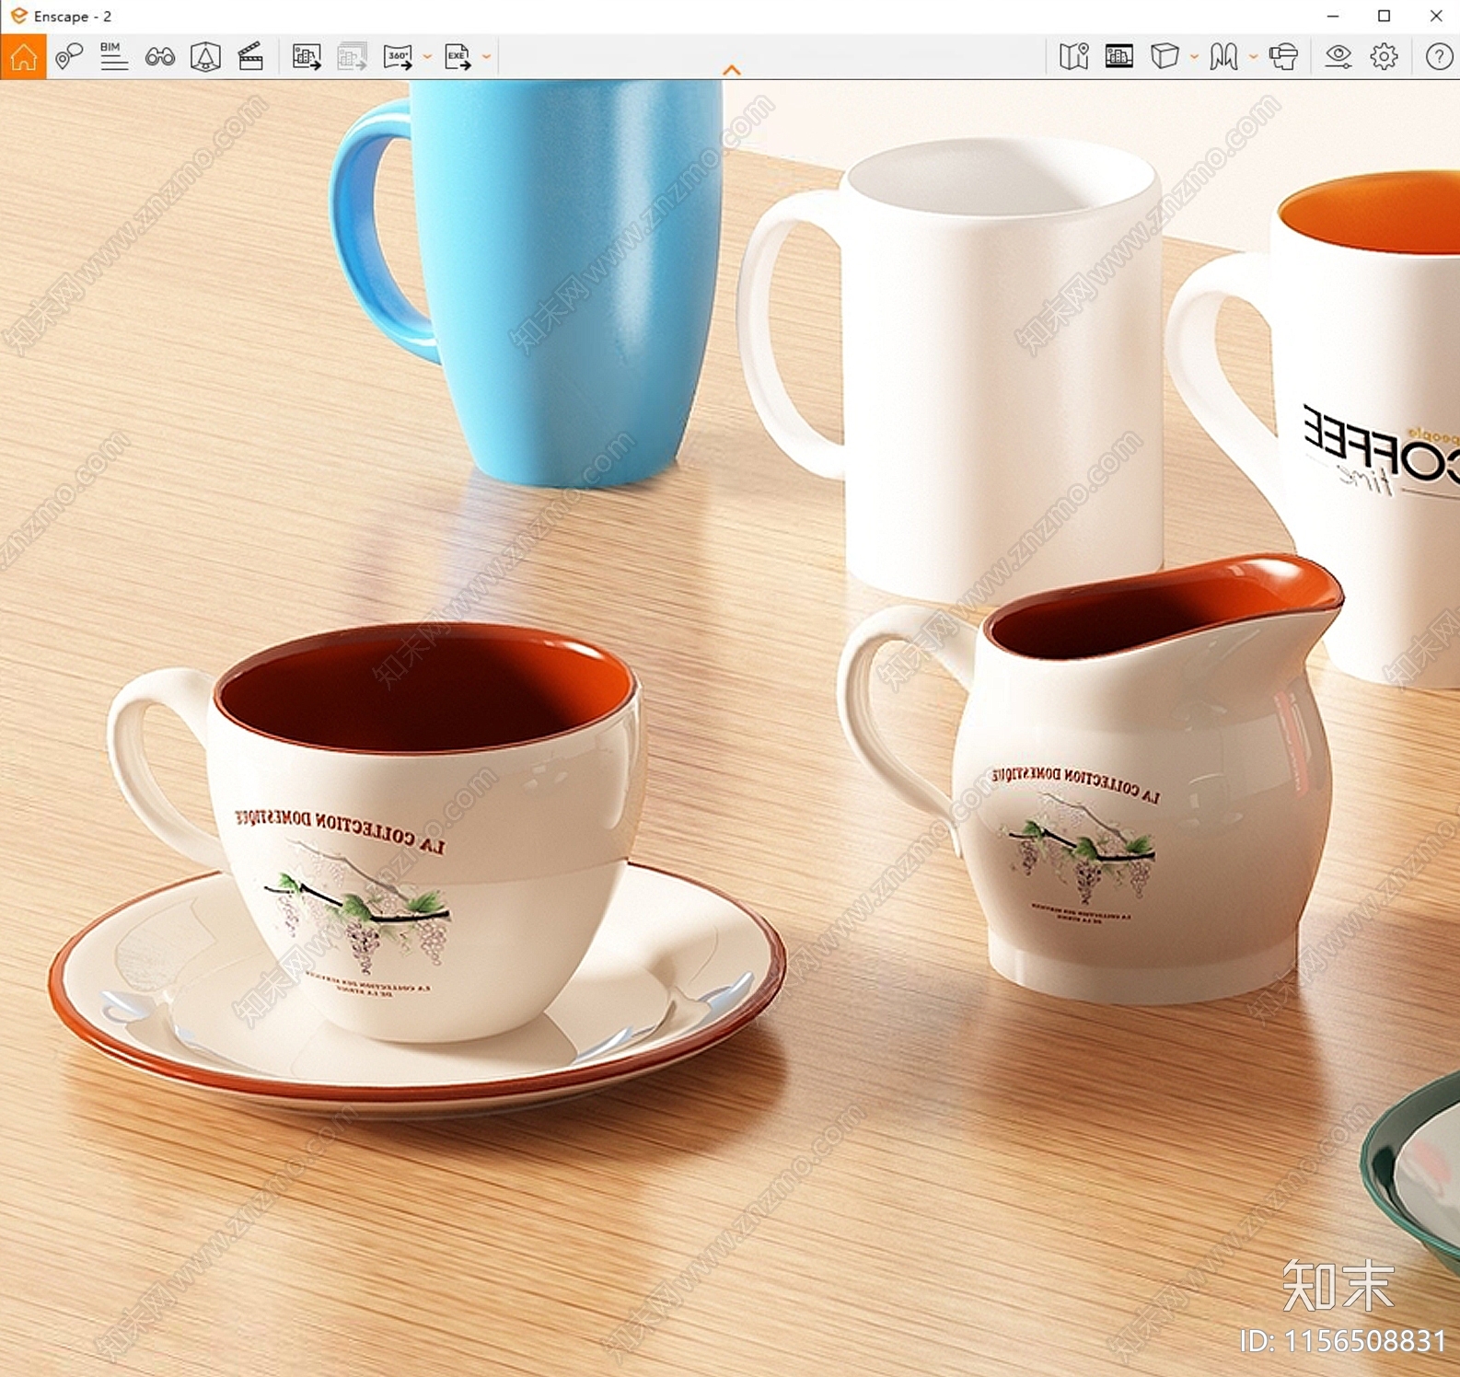The height and width of the screenshot is (1377, 1460).
Task: Expand the navigation mode dropdown arrow
Action: coord(1253,57)
